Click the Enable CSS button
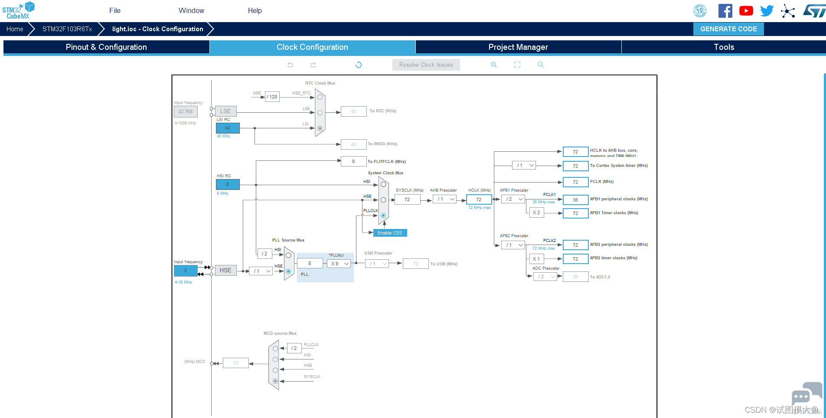 coord(390,233)
